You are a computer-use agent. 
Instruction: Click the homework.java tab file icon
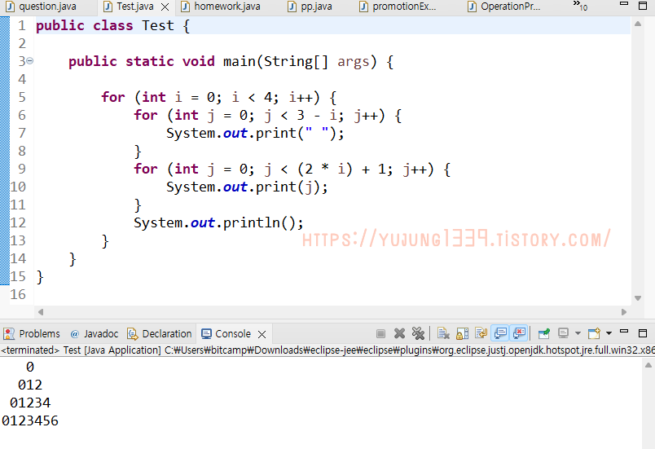click(x=186, y=7)
